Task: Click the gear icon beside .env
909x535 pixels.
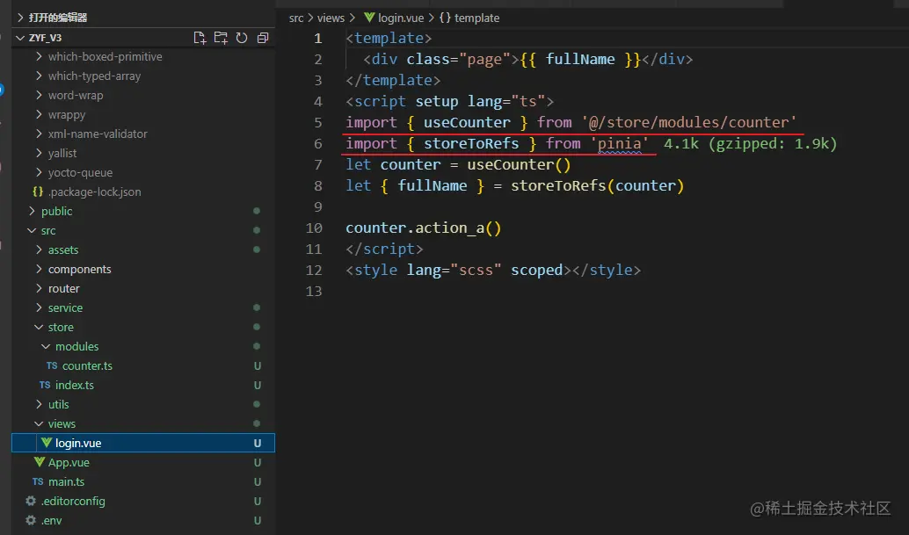Action: pyautogui.click(x=31, y=520)
